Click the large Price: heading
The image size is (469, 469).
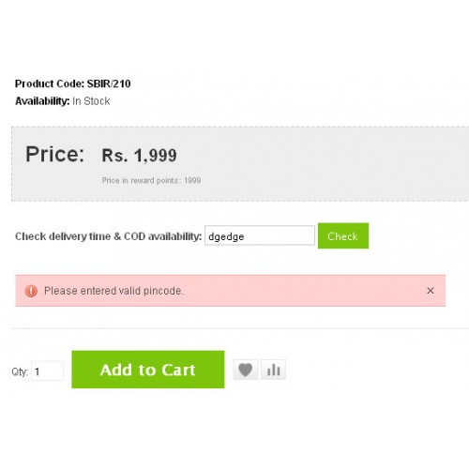tap(54, 154)
